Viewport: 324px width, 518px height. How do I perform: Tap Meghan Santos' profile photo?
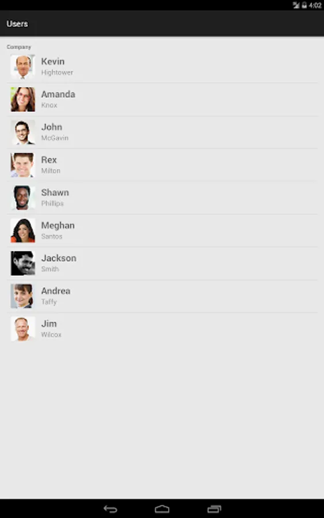(x=23, y=231)
